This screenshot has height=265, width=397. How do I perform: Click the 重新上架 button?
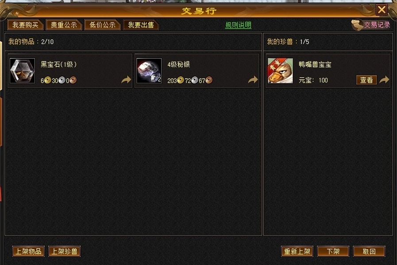(297, 251)
